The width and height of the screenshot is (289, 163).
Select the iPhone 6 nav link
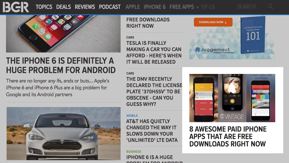(x=155, y=7)
